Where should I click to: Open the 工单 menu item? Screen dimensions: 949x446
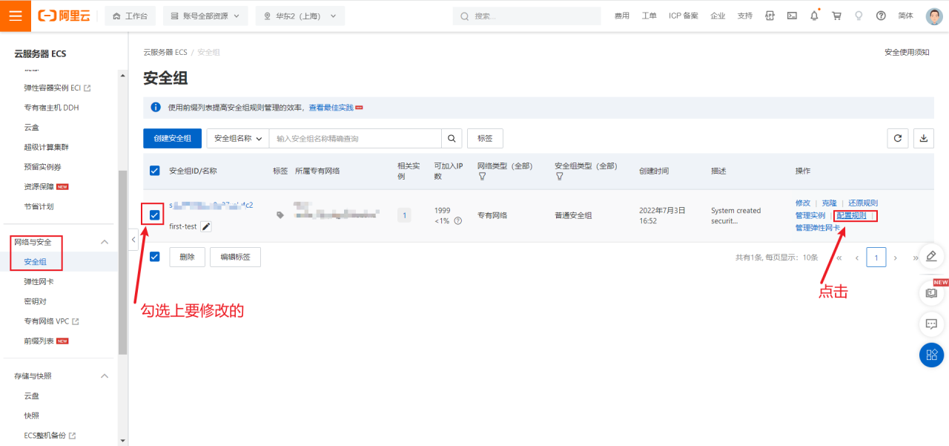coord(649,15)
